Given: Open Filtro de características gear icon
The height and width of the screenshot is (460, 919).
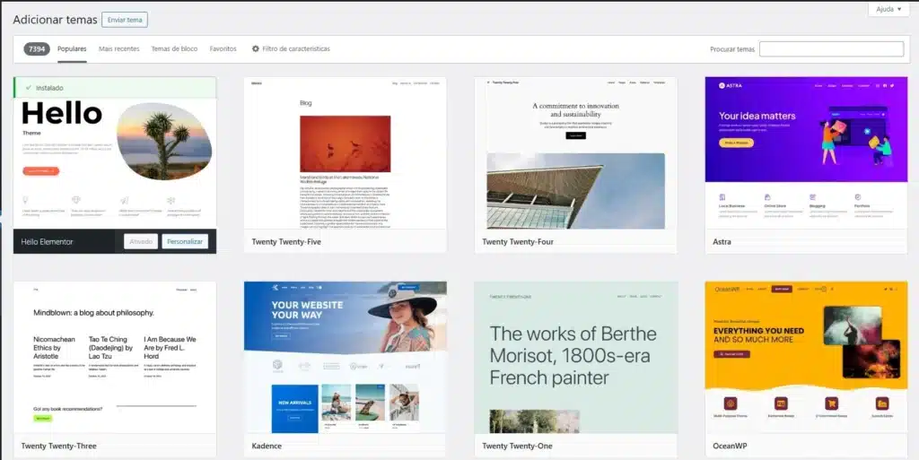Looking at the screenshot, I should pyautogui.click(x=256, y=49).
